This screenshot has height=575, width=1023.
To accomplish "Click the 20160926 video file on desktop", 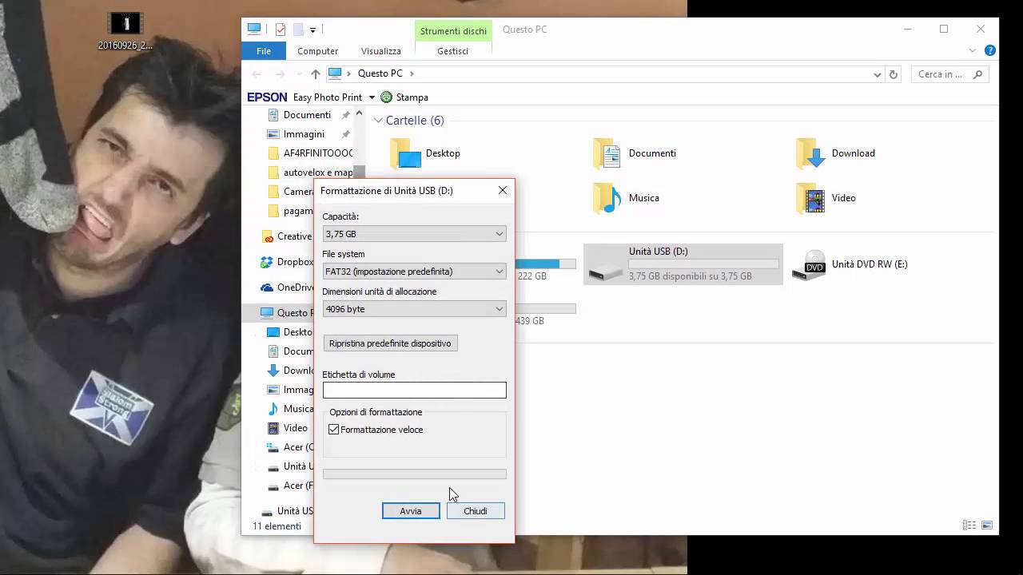I will (125, 32).
